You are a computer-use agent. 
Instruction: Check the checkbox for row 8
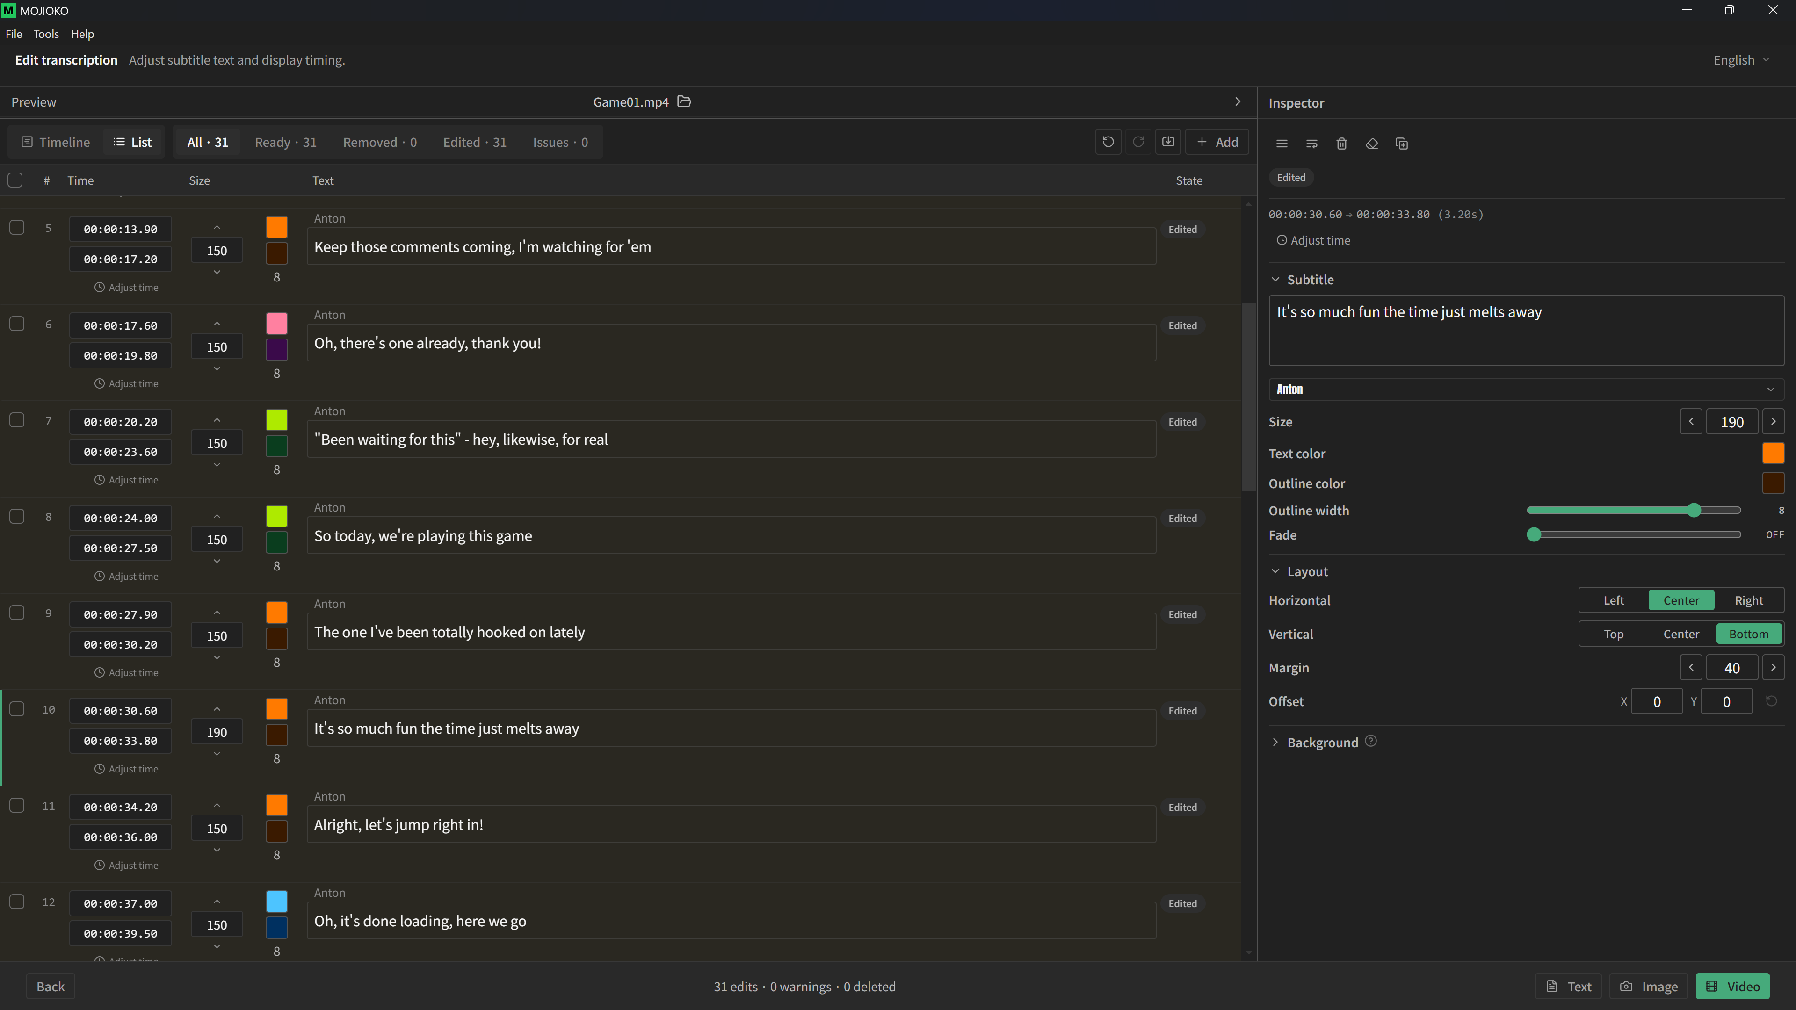tap(17, 517)
